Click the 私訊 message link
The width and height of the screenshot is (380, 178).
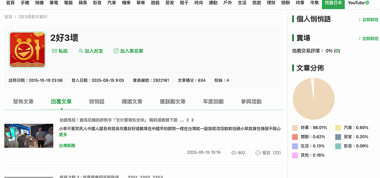63,51
